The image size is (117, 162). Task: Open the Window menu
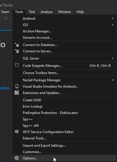click(65, 12)
